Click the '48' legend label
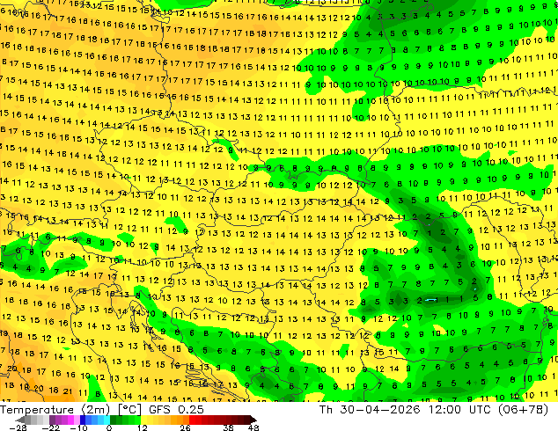The image size is (558, 431). click(253, 427)
